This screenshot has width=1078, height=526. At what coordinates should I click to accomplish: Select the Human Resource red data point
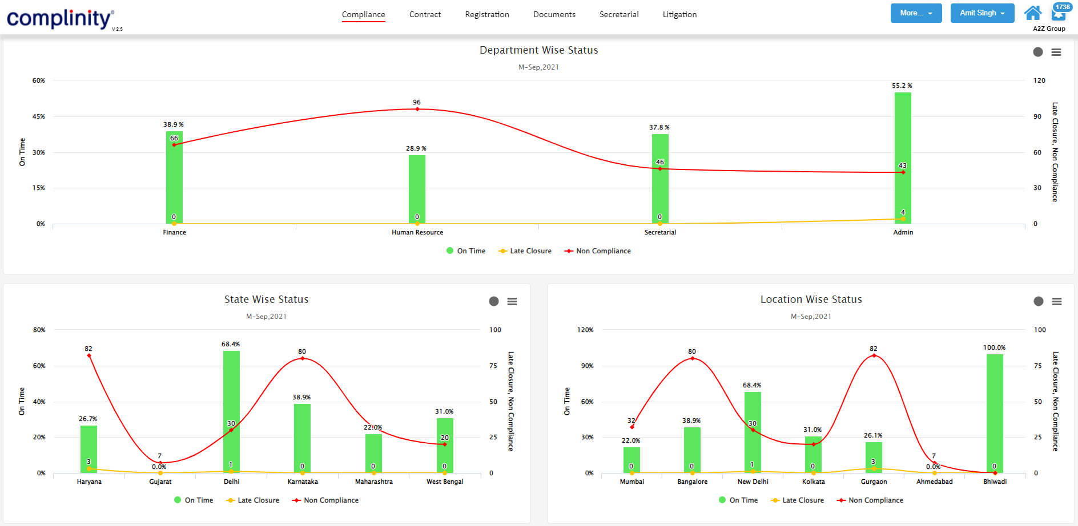(x=416, y=108)
